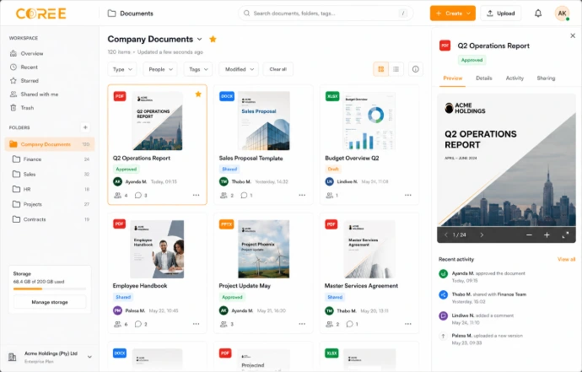Click comments icon on Q2 Operations Report card
The height and width of the screenshot is (372, 582).
[x=138, y=195]
